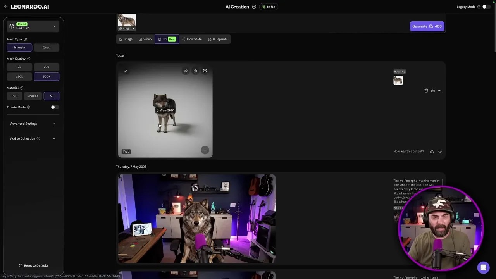Tick the select checkmark on 3D wolf result
The height and width of the screenshot is (279, 496).
[x=126, y=71]
